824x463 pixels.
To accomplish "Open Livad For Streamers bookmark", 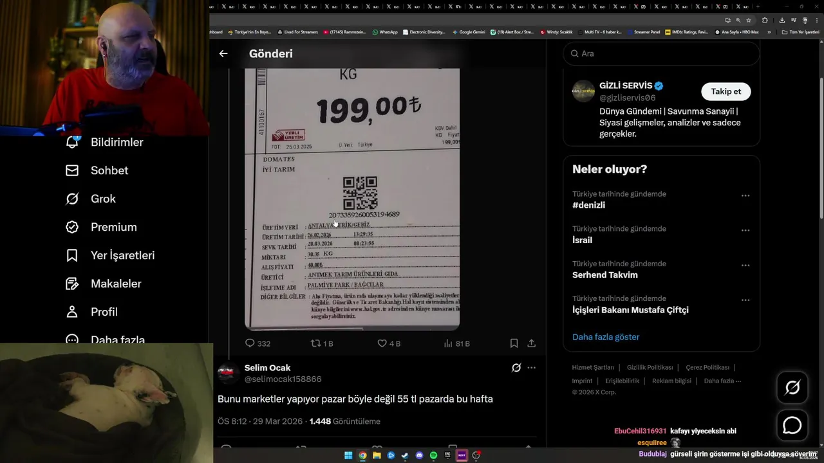I will pyautogui.click(x=297, y=32).
